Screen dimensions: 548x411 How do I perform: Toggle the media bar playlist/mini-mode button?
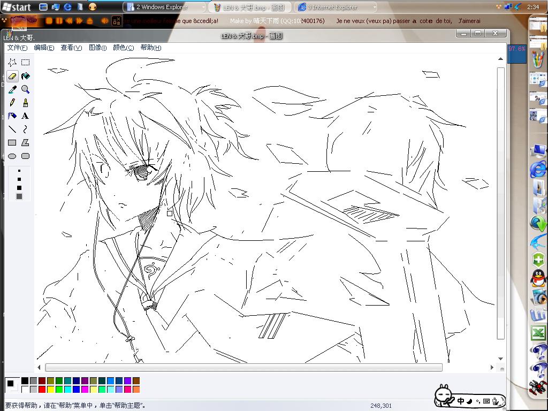(117, 21)
